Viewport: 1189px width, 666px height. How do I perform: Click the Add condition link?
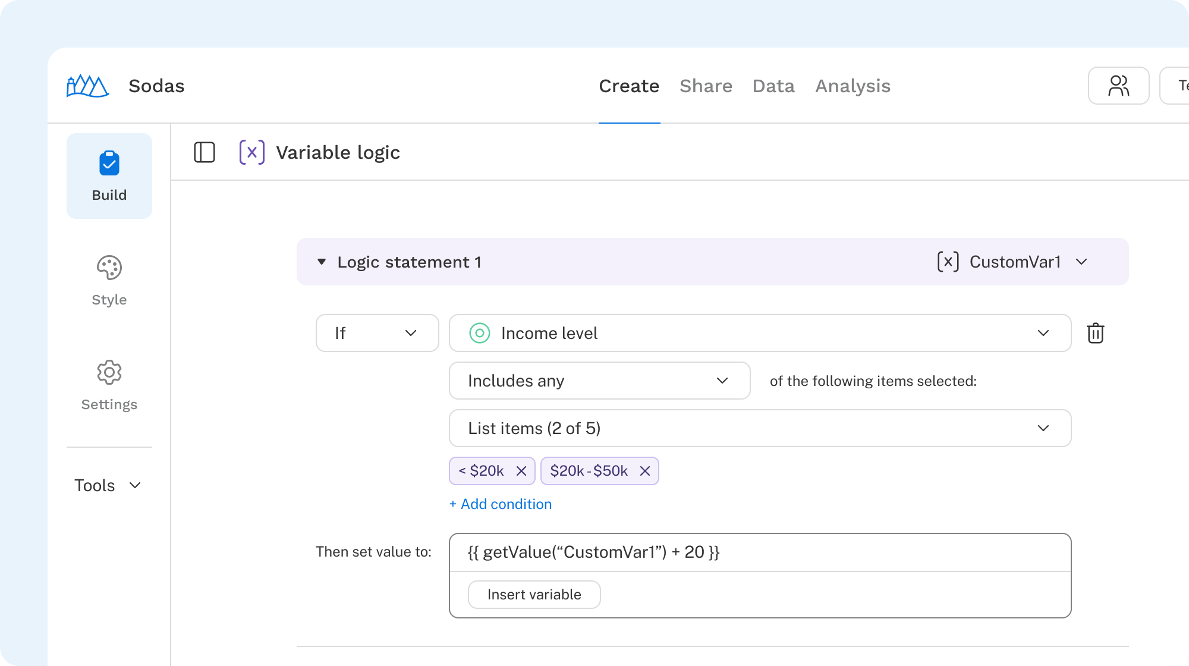coord(501,504)
